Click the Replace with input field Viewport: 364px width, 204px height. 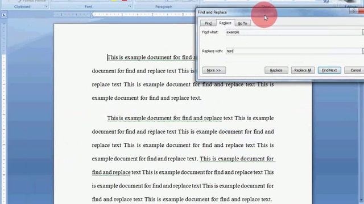point(293,51)
